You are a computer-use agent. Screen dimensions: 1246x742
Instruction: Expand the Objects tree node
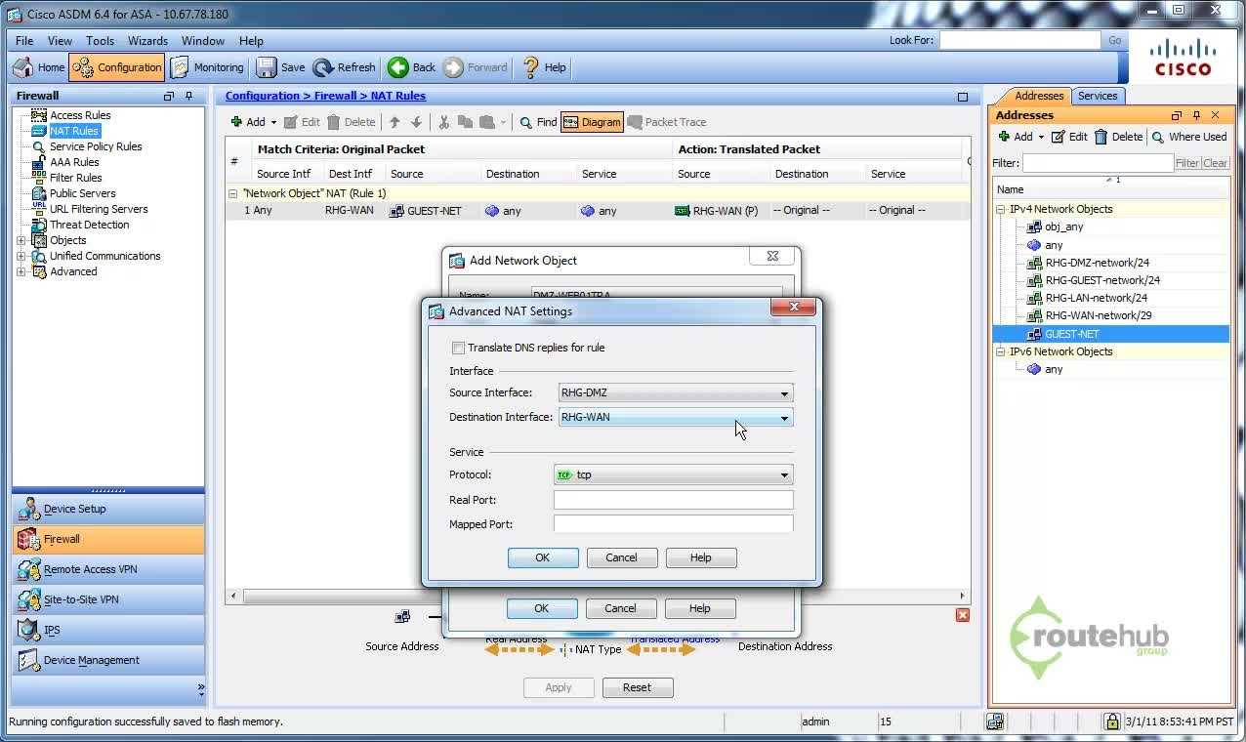pyautogui.click(x=21, y=240)
